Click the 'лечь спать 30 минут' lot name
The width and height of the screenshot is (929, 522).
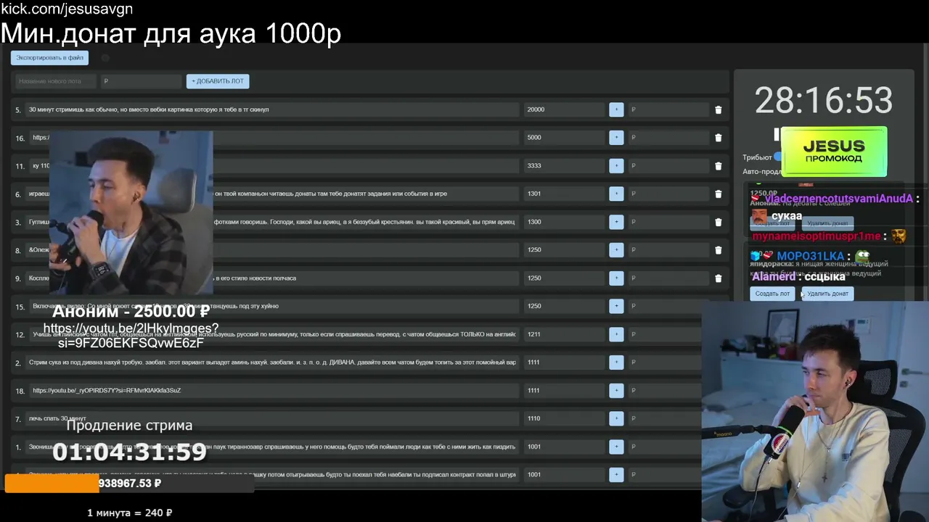tap(272, 418)
